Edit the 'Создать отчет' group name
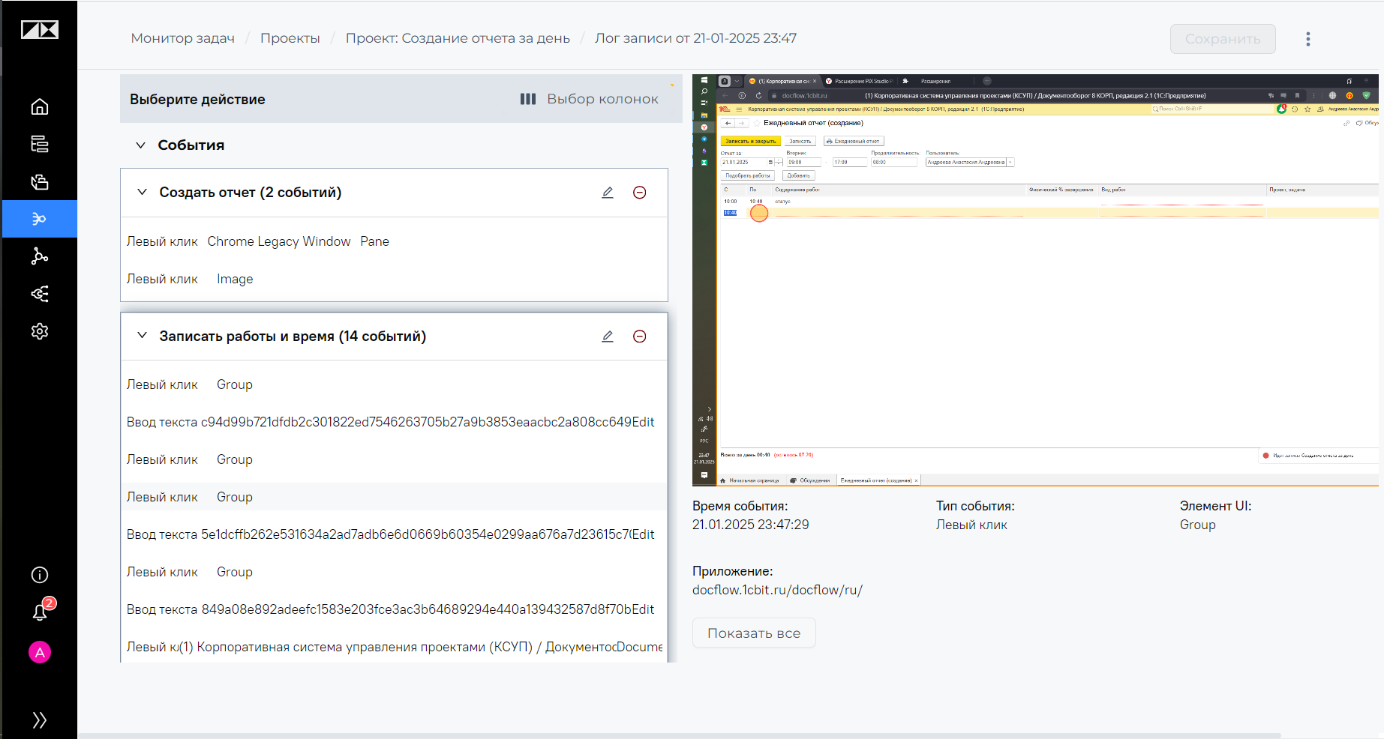Screen dimensions: 1384x739 pyautogui.click(x=608, y=193)
